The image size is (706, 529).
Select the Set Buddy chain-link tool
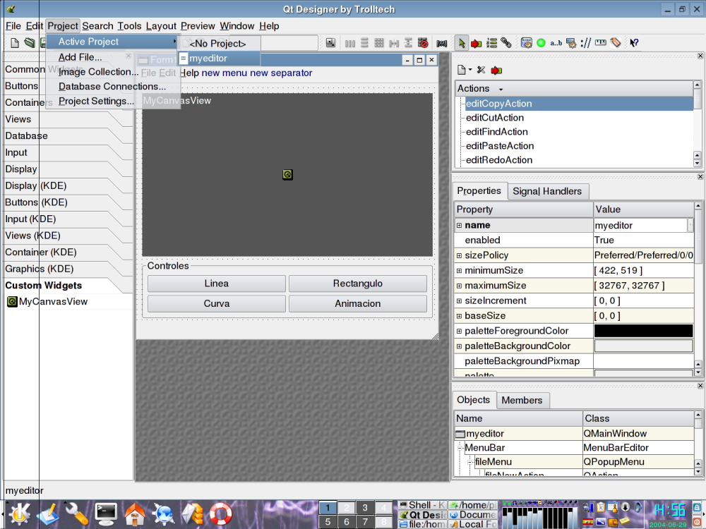pyautogui.click(x=506, y=43)
